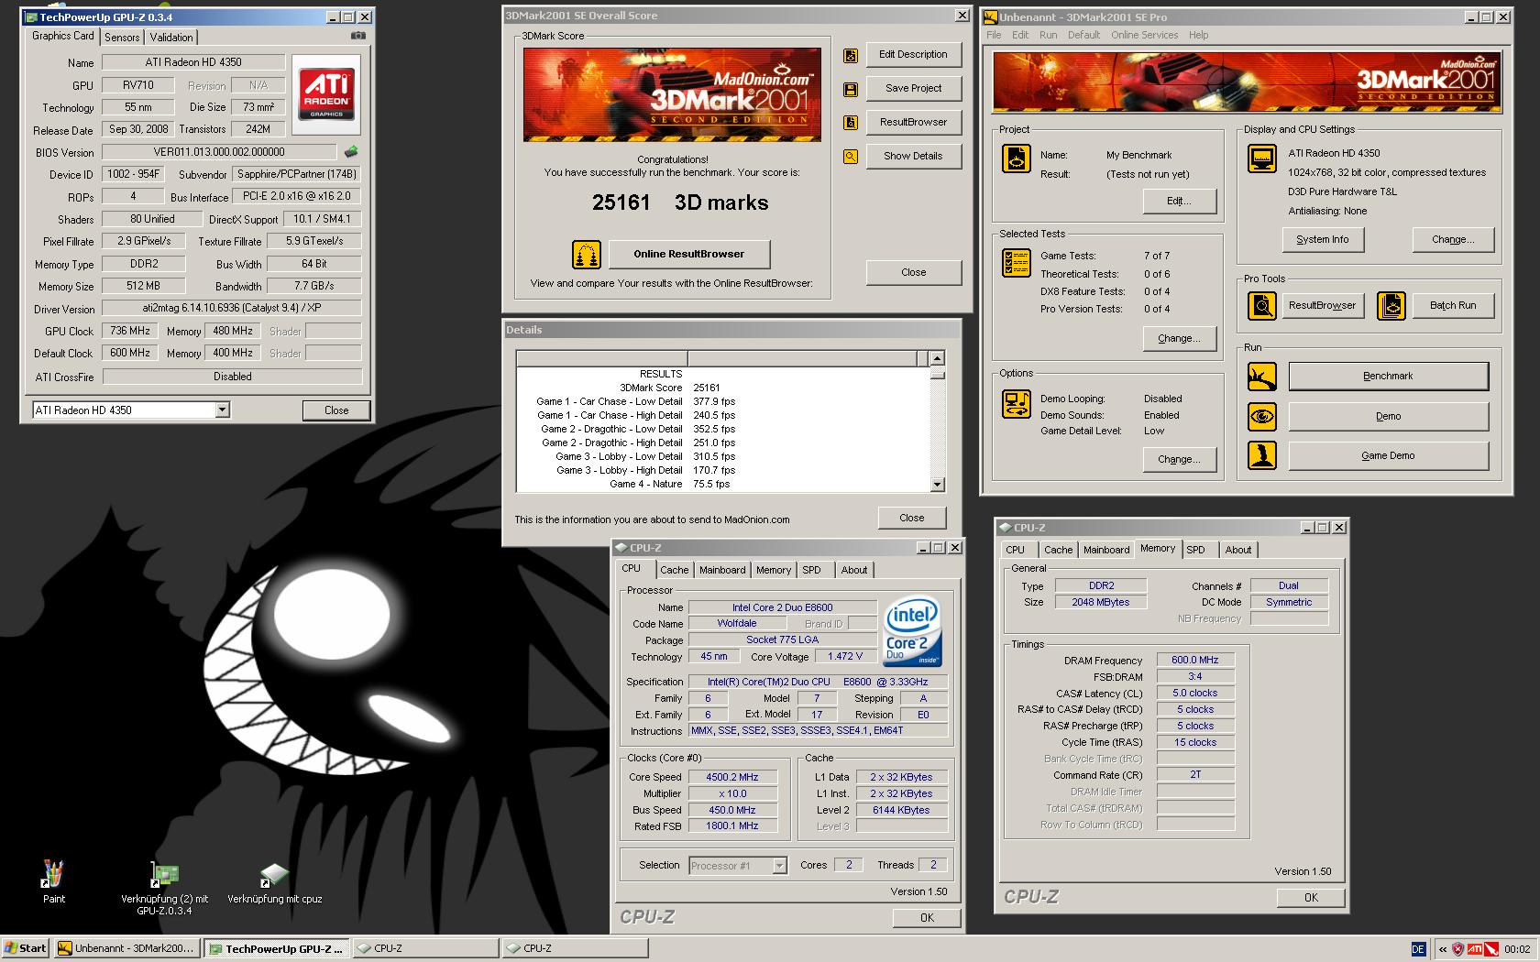Click the Batch Run icon
Image resolution: width=1540 pixels, height=962 pixels.
coord(1391,305)
